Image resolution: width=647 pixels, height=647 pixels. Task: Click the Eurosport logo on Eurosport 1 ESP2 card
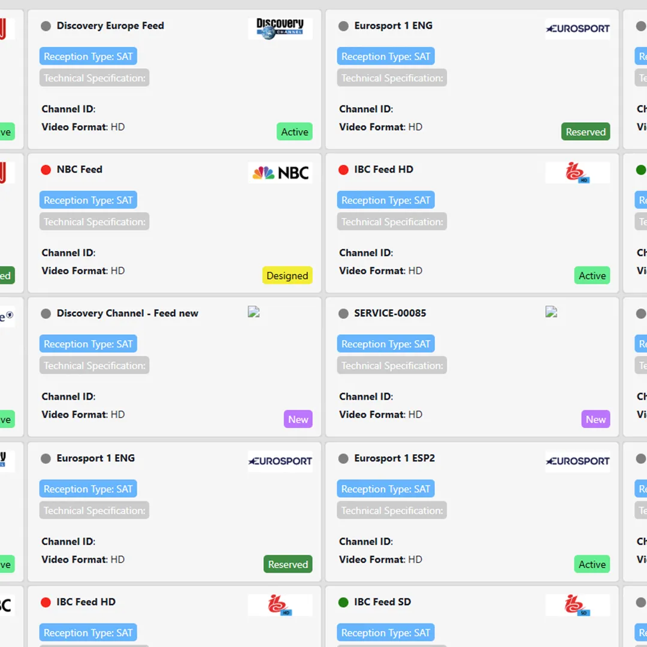click(578, 461)
